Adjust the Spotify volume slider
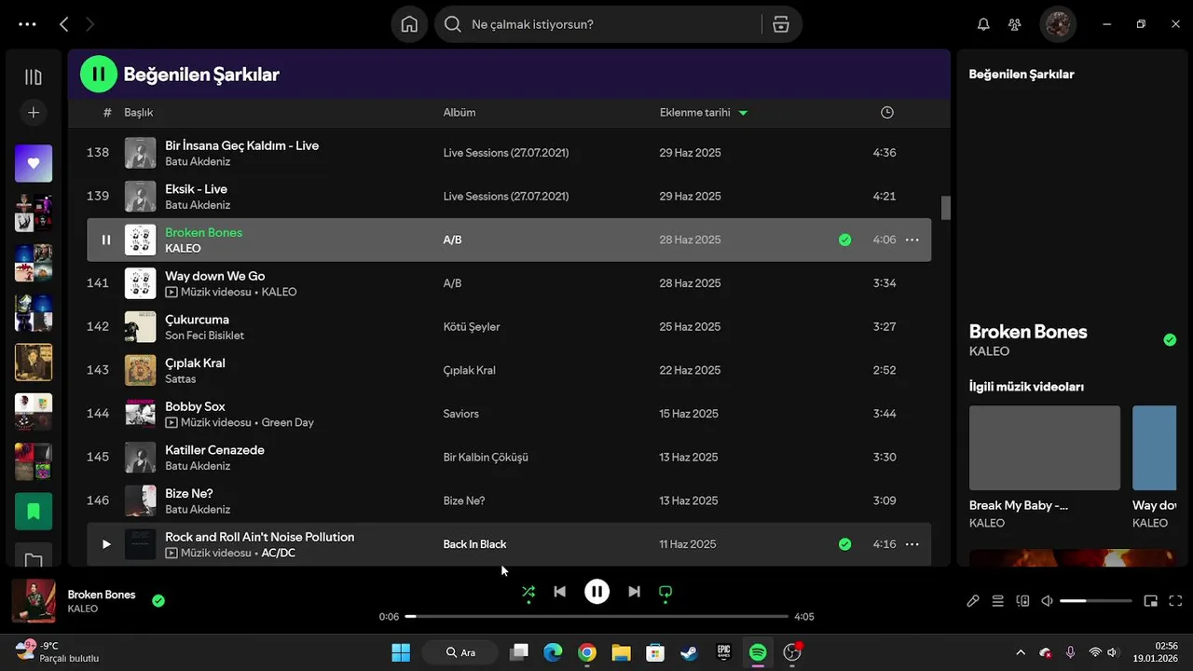The image size is (1193, 671). coord(1096,601)
